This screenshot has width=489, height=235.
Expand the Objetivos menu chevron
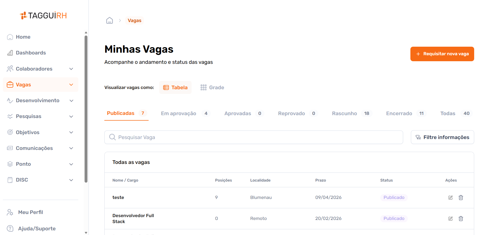tap(71, 132)
